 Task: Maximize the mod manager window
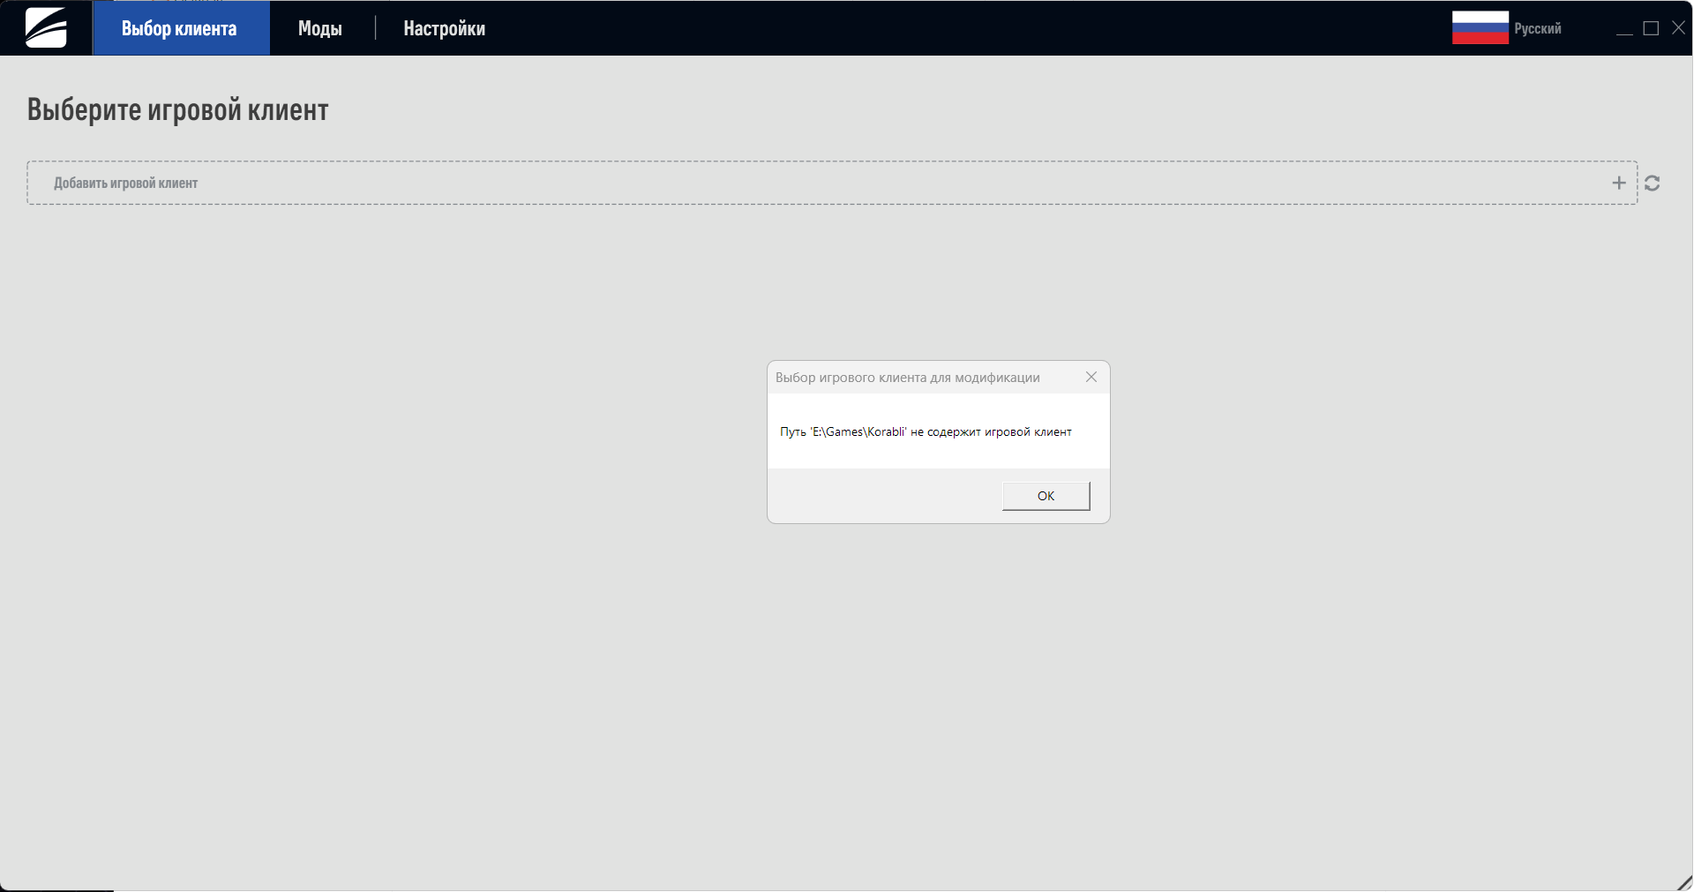(x=1651, y=29)
